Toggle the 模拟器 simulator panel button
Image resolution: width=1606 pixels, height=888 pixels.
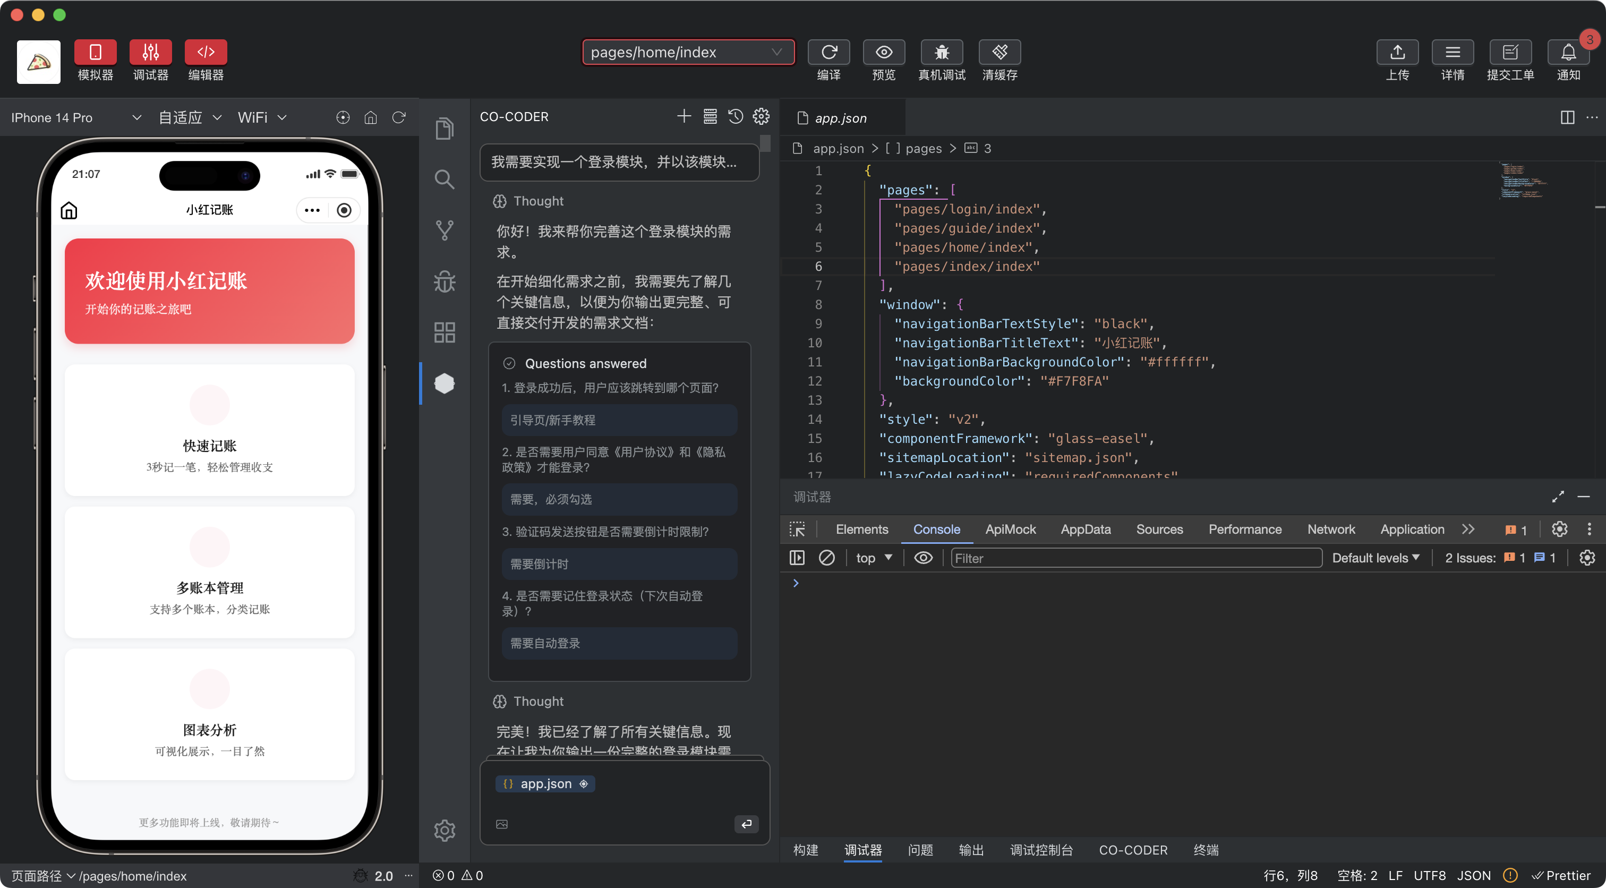point(96,53)
